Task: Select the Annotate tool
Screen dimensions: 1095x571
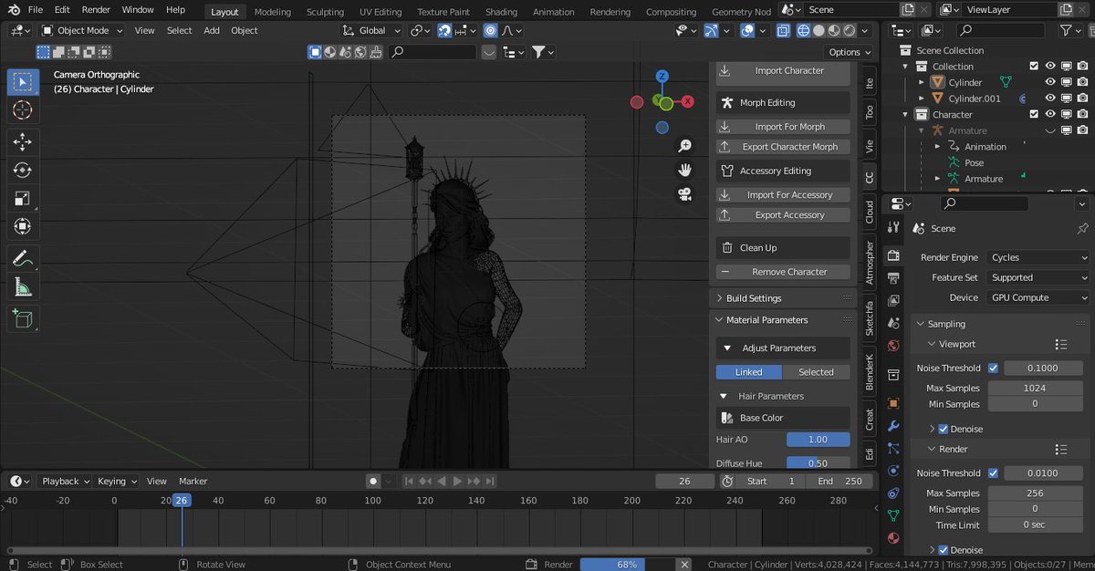Action: tap(23, 259)
